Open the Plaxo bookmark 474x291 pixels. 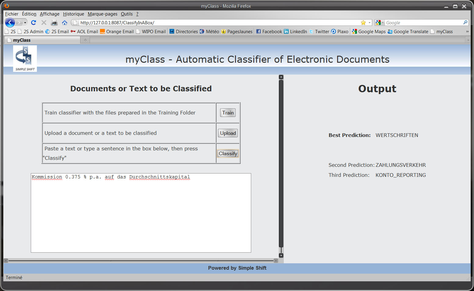coord(340,32)
